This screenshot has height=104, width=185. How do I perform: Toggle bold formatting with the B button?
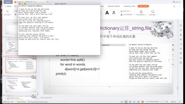(x=15, y=14)
